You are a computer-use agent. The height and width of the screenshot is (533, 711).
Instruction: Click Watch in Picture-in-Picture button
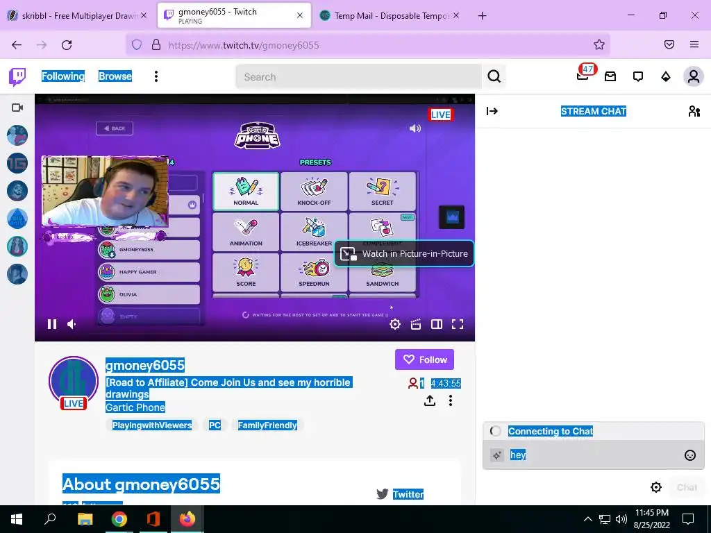[404, 254]
